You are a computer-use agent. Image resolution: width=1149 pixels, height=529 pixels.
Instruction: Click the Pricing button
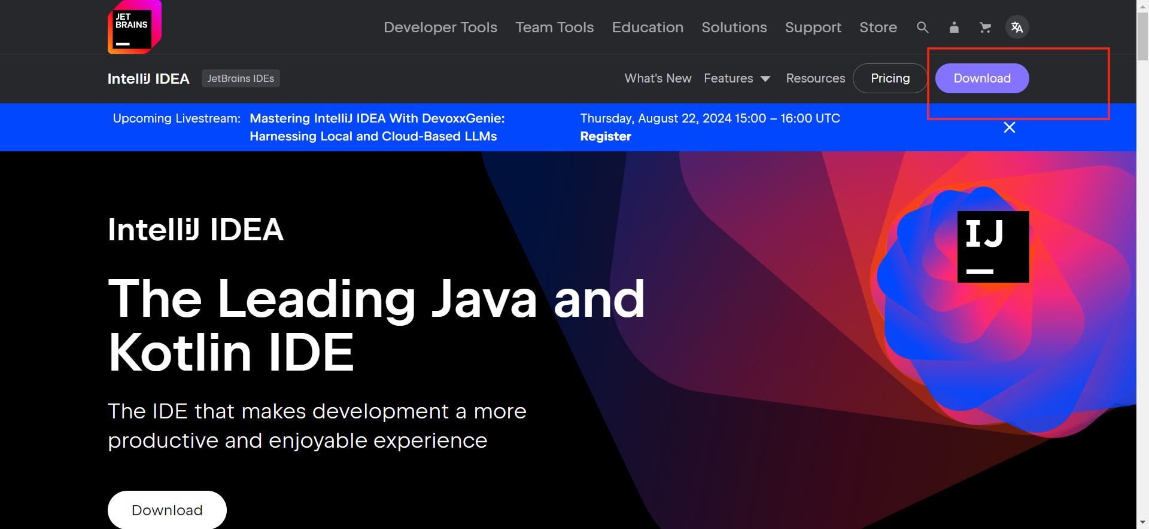890,78
